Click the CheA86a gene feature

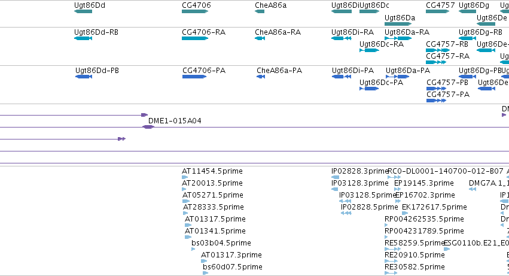[260, 11]
